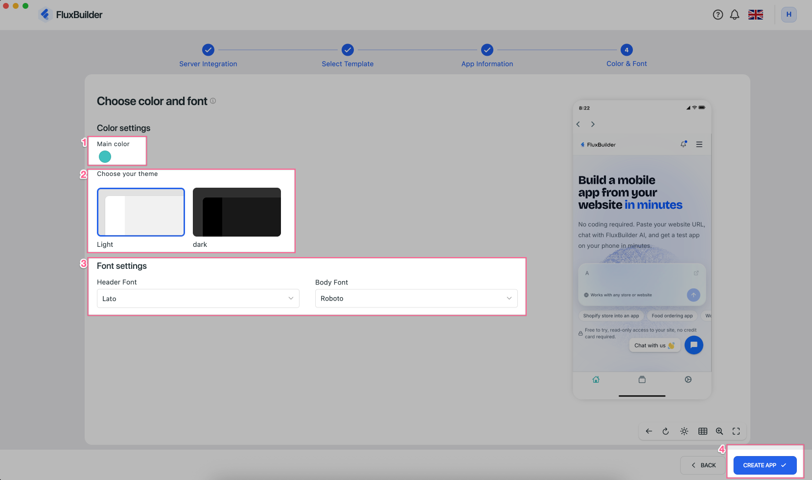This screenshot has width=812, height=480.
Task: Expand the preview to fullscreen
Action: [736, 431]
